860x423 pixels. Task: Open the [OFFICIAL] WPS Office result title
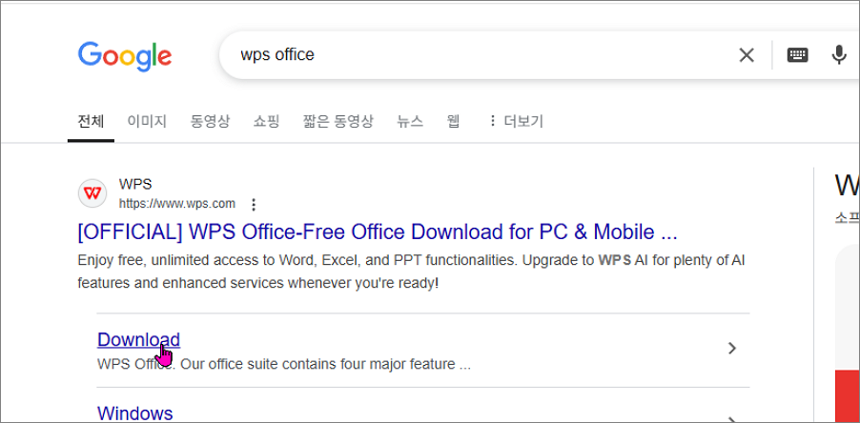[378, 232]
